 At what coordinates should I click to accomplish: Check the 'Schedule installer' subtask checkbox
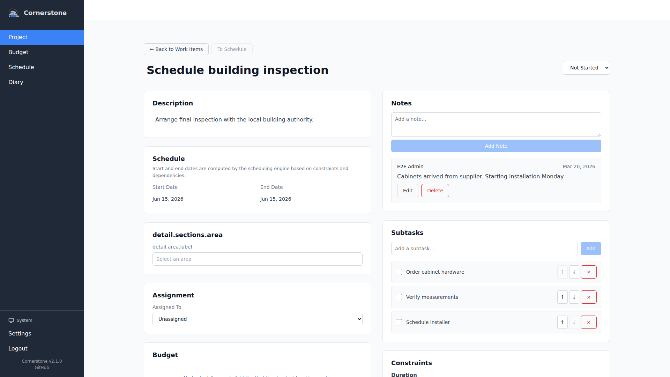pyautogui.click(x=399, y=322)
